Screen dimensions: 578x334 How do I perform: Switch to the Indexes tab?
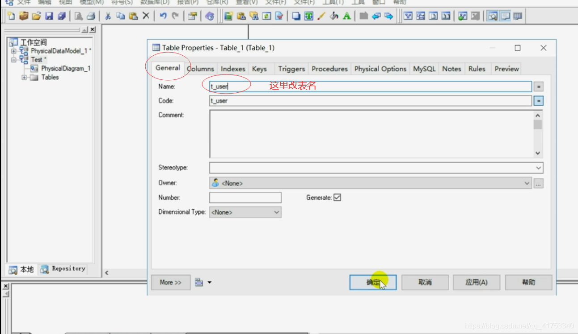233,69
